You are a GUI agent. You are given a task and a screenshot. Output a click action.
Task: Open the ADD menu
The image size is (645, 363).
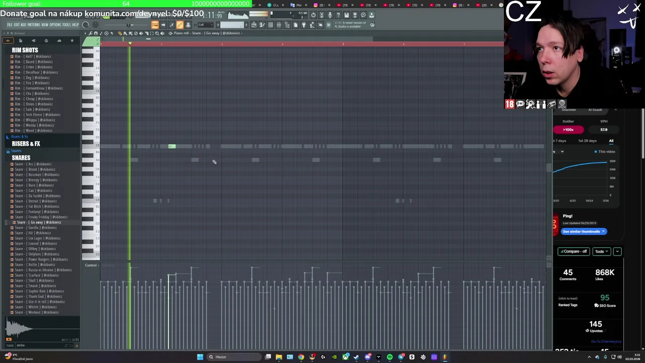click(23, 25)
